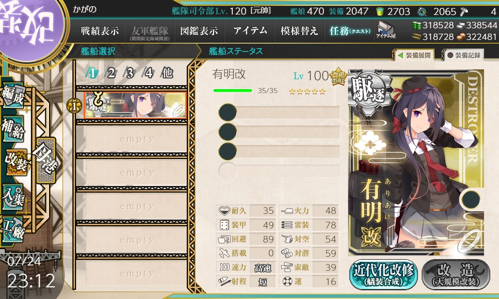Switch to fleet tab 2
Screen dimensions: 499x299
click(x=111, y=73)
